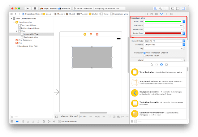The width and height of the screenshot is (198, 137).
Task: Stop the running task
Action: click(35, 8)
